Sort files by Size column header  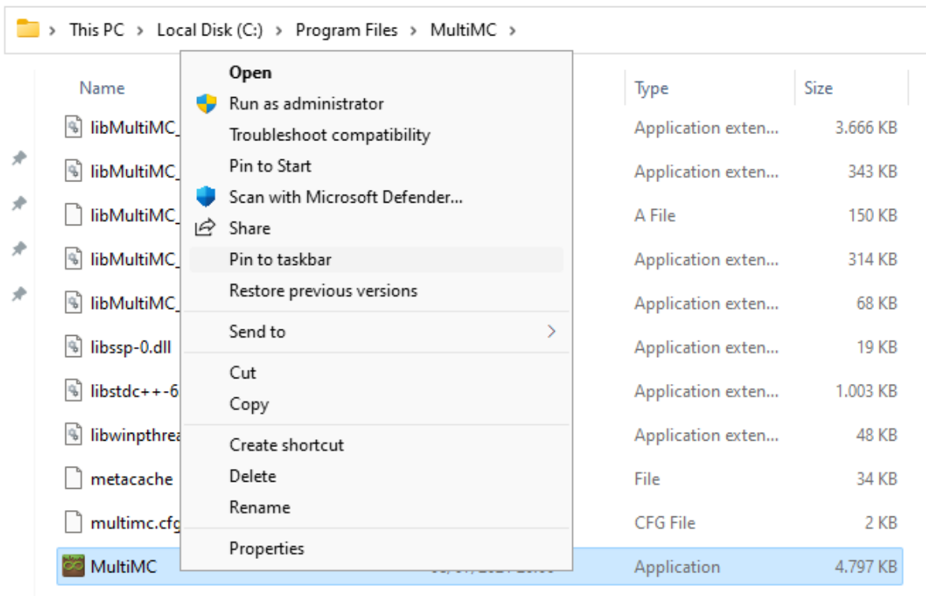(818, 88)
